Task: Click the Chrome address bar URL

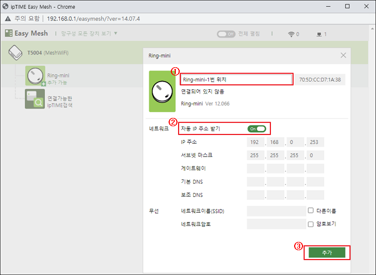Action: click(x=93, y=19)
